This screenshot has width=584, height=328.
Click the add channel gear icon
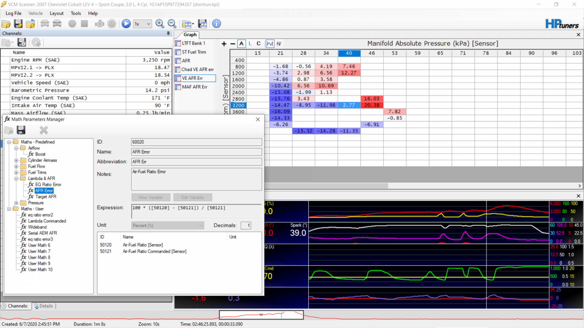pos(36,43)
